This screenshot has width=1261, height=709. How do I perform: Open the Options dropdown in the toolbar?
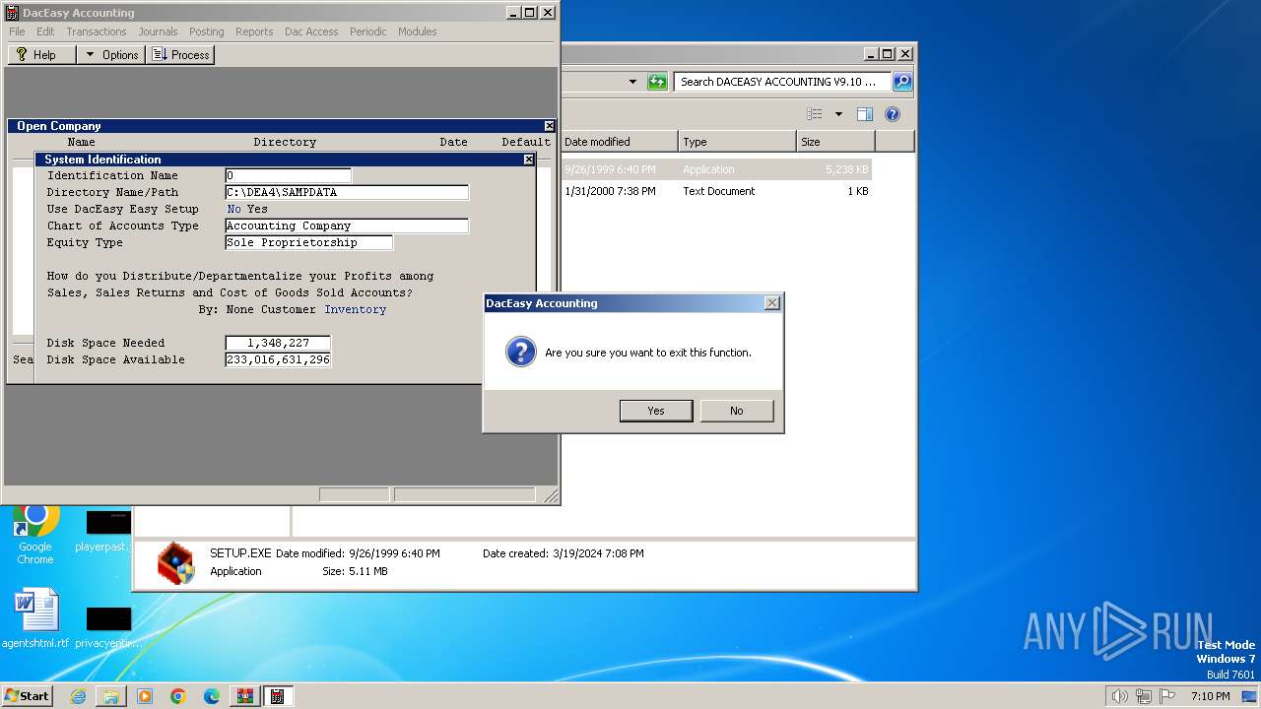[x=111, y=55]
